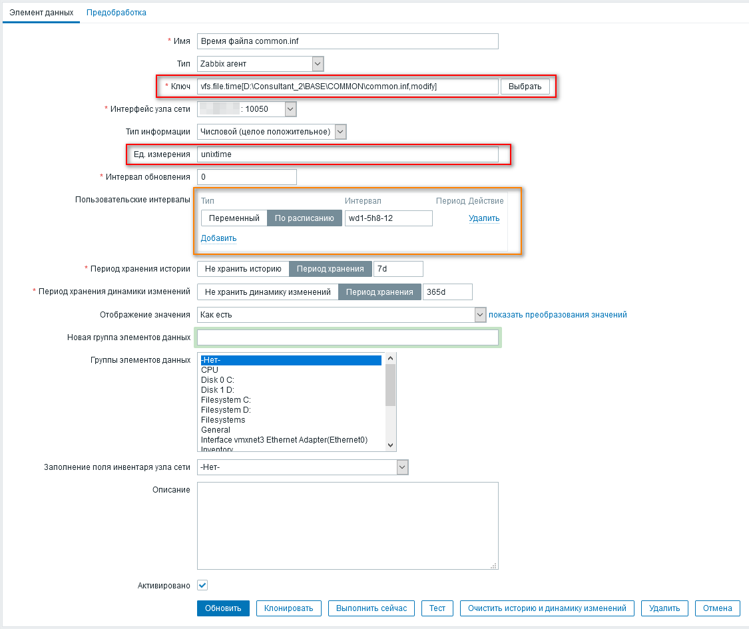This screenshot has height=629, width=749.
Task: Uncheck the Активировано checkbox
Action: pos(202,585)
